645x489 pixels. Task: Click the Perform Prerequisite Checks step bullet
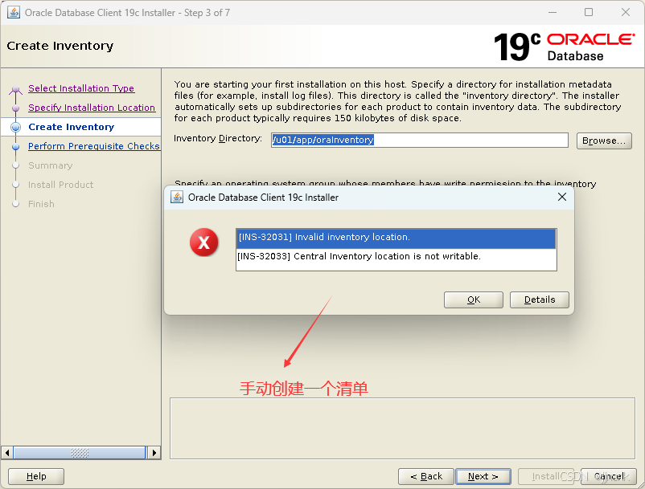(x=15, y=147)
